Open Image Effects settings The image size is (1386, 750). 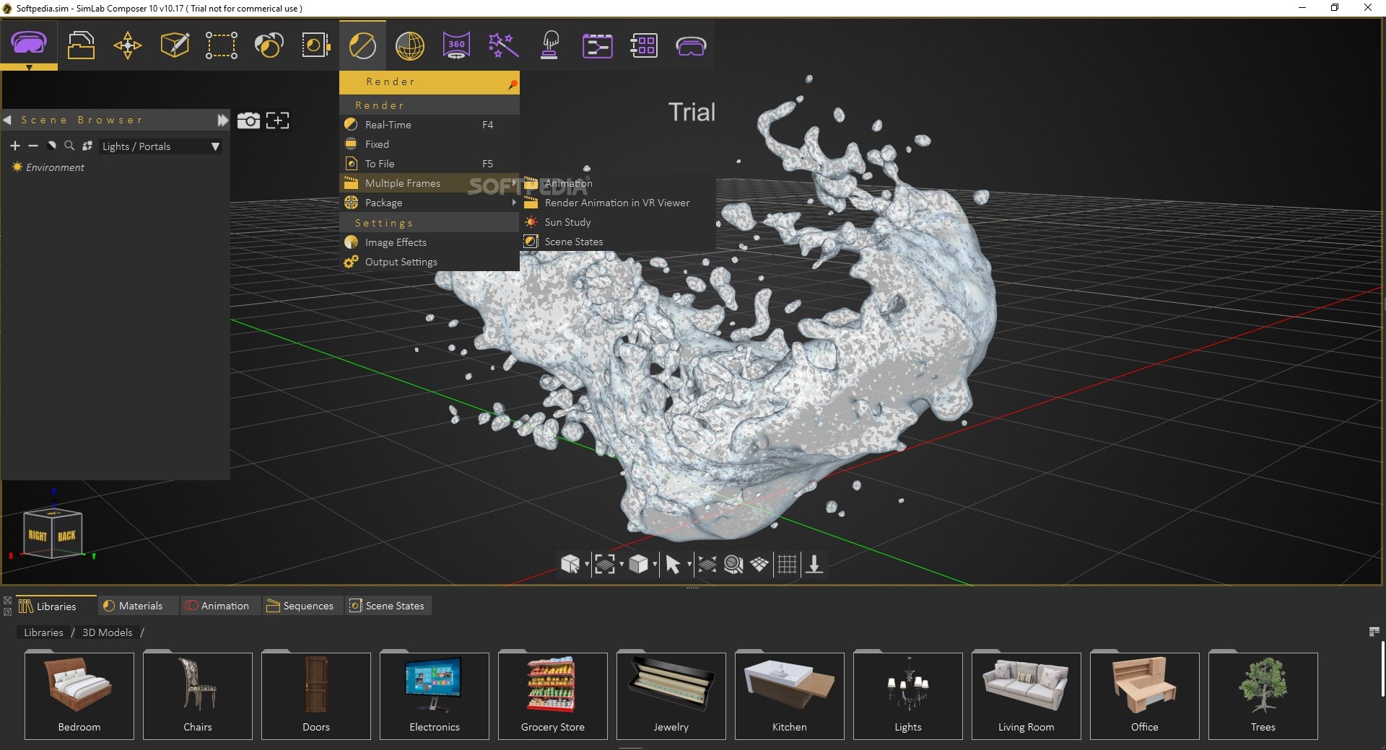pos(430,242)
